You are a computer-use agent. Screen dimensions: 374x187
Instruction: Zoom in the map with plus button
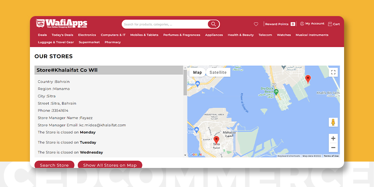coord(333,138)
